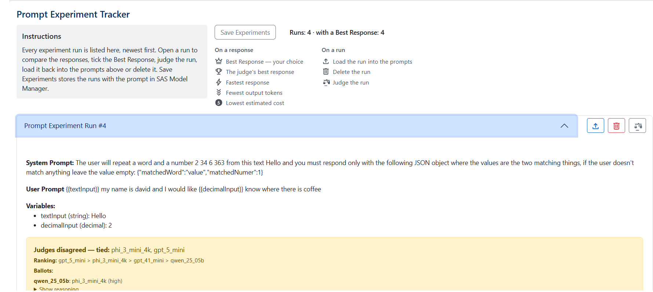The height and width of the screenshot is (292, 653).
Task: Click the crown Best Response legend icon
Action: (x=219, y=61)
